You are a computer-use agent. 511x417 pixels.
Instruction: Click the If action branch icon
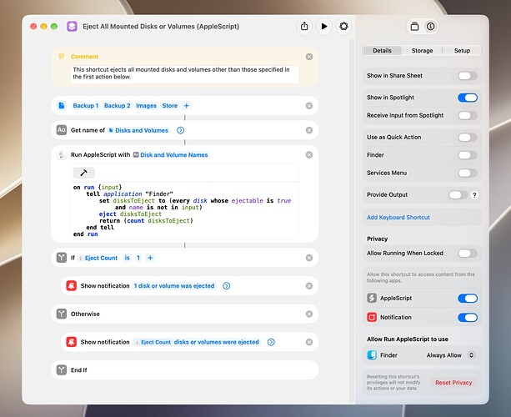coord(62,258)
